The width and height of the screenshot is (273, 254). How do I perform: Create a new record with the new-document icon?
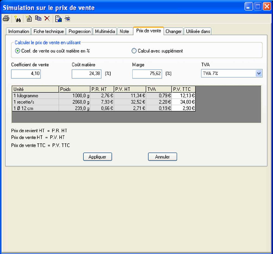point(29,18)
